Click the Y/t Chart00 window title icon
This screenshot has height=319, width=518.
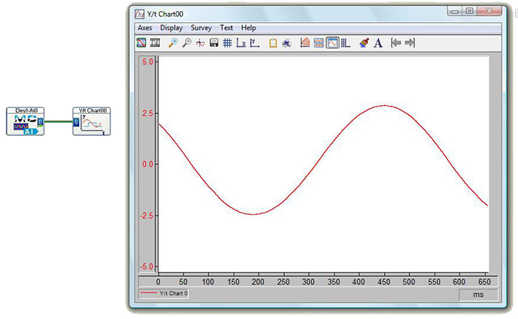[139, 14]
